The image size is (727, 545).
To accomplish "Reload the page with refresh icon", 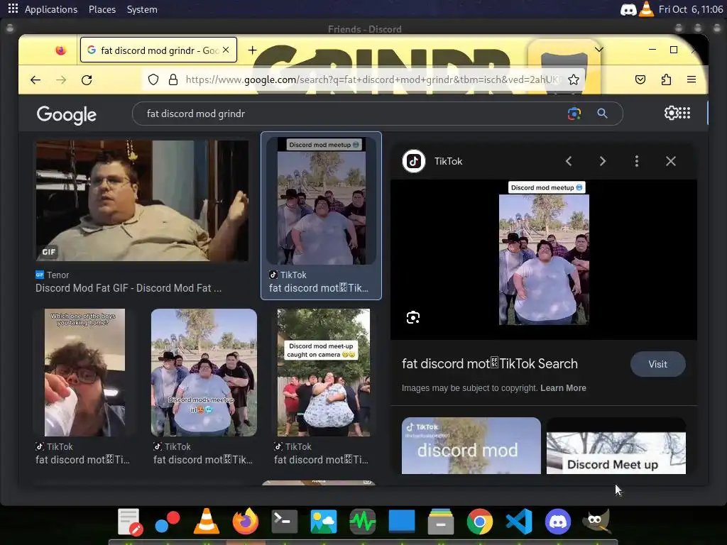I will click(x=87, y=79).
